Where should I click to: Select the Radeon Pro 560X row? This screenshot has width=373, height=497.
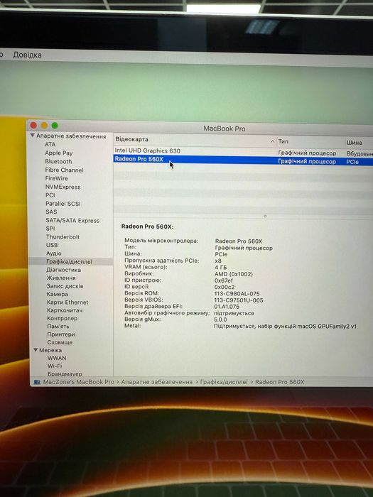(243, 160)
